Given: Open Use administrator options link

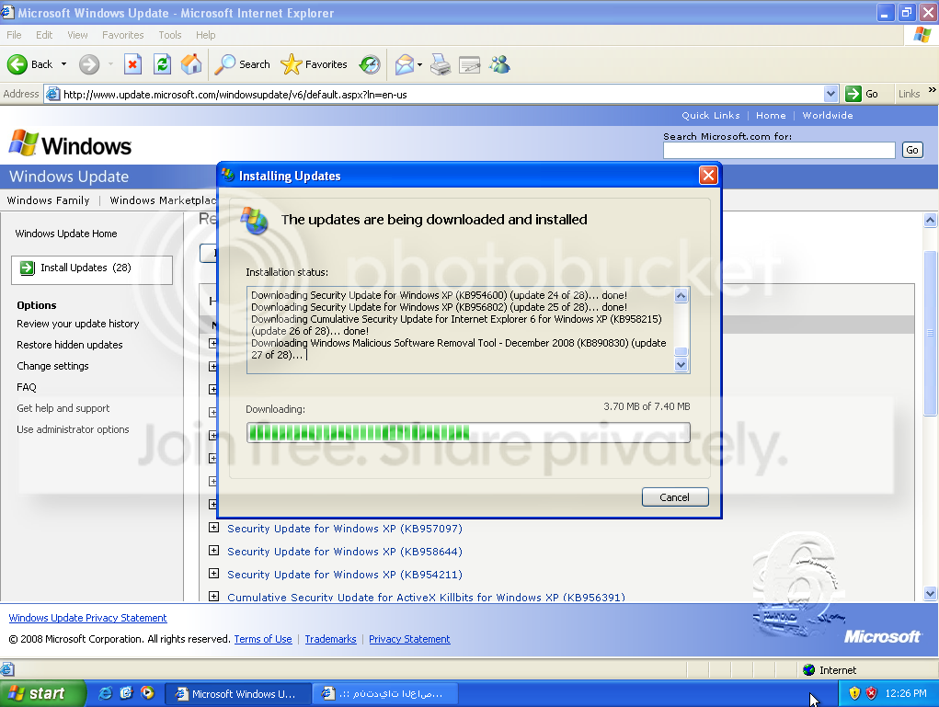Looking at the screenshot, I should [x=73, y=429].
